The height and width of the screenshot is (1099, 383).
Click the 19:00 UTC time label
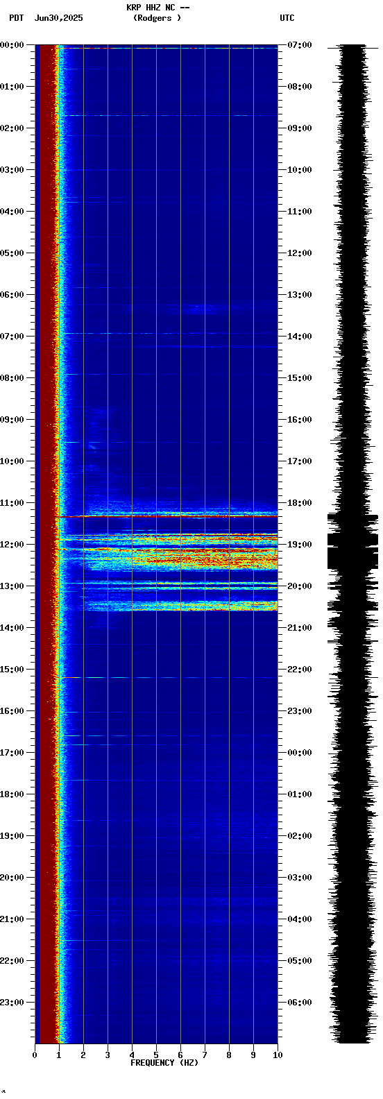pyautogui.click(x=300, y=545)
